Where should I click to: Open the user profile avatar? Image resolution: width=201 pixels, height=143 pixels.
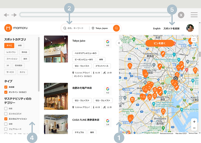190,28
